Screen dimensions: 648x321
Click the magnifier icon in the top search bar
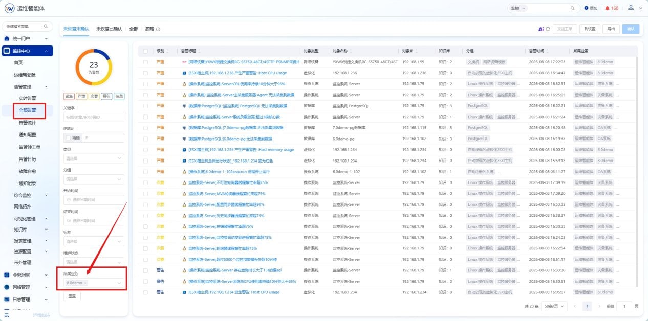tap(572, 8)
